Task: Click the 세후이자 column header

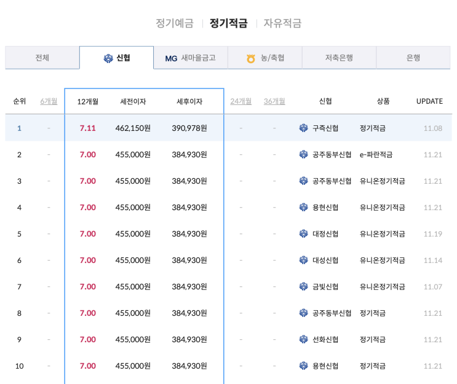Action: pyautogui.click(x=189, y=101)
